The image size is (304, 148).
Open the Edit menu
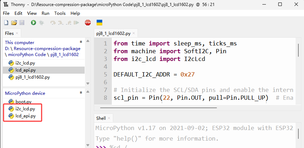pyautogui.click(x=18, y=13)
